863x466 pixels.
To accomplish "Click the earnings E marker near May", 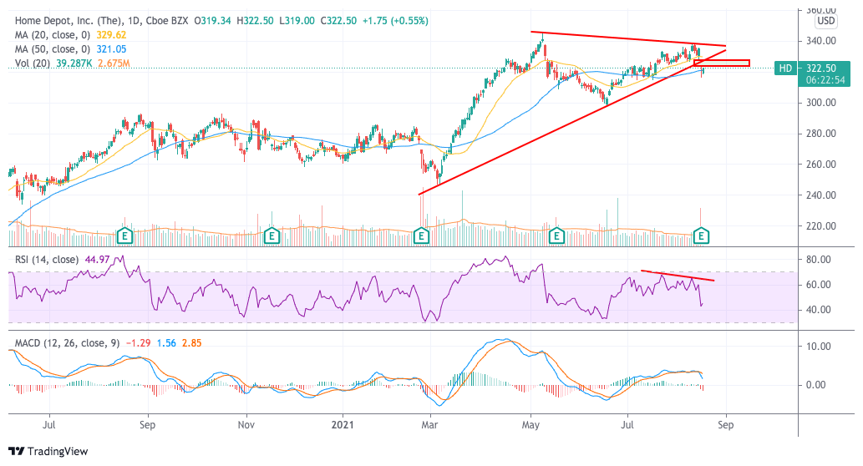I will (x=556, y=236).
